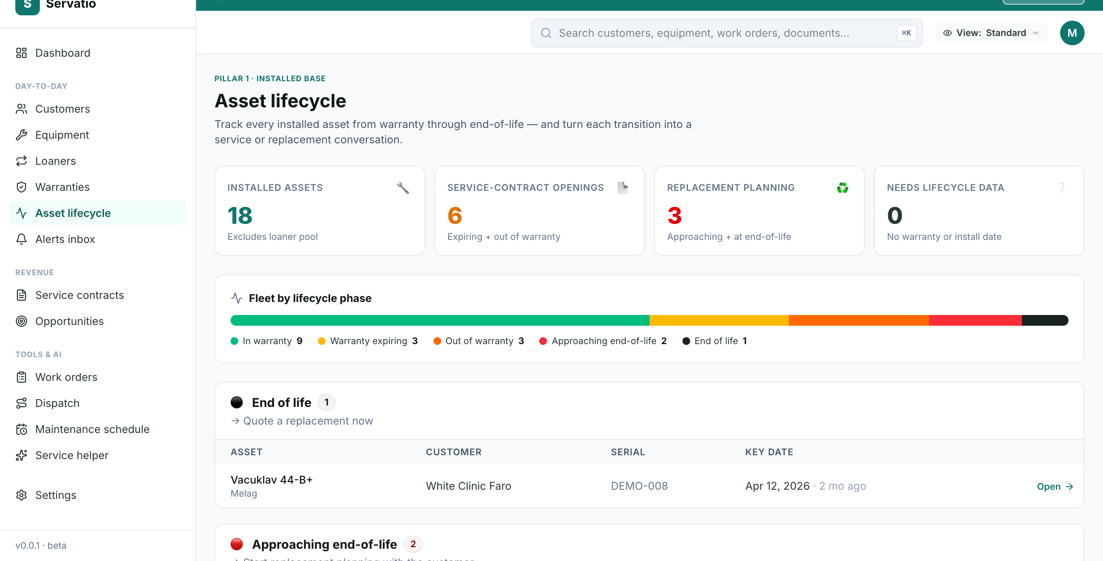Viewport: 1103px width, 561px height.
Task: Click the Settings gear icon
Action: point(21,495)
